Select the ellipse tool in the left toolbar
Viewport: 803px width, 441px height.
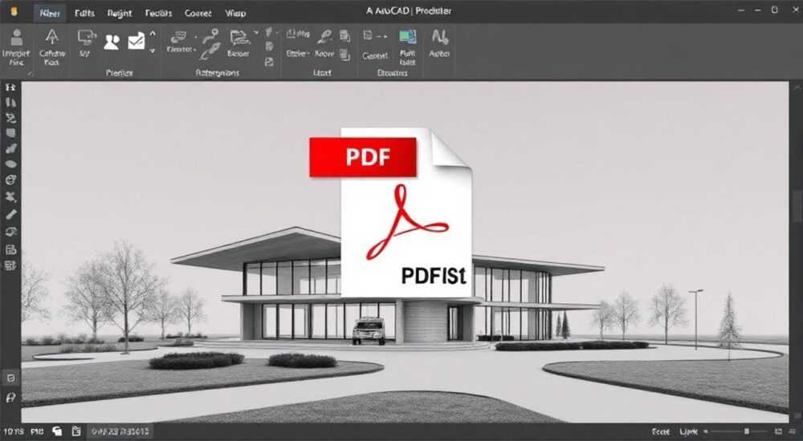click(10, 164)
